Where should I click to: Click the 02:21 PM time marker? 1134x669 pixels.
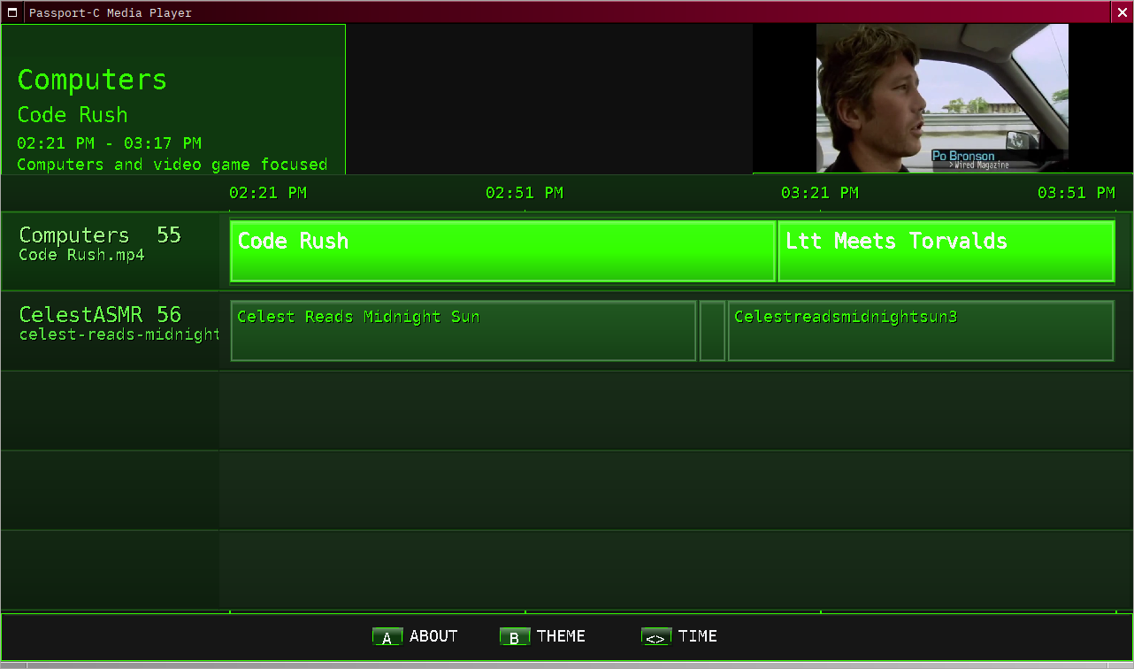click(x=268, y=193)
